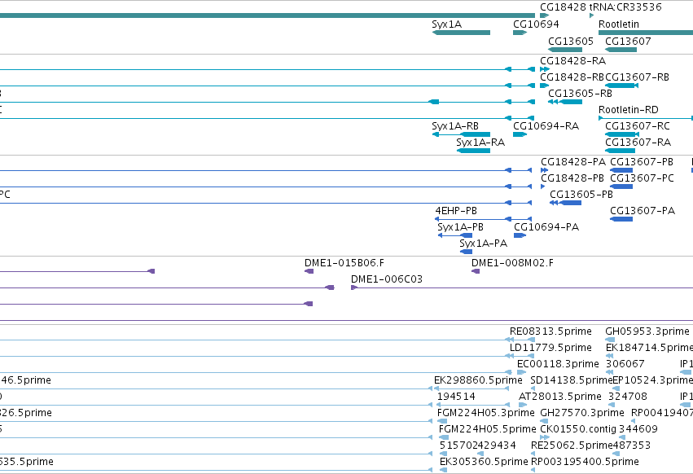This screenshot has height=474, width=693.
Task: Select the DME1-006C03 label
Action: pos(386,279)
